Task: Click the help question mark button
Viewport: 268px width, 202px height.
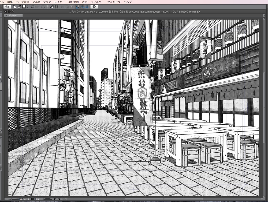Action: (x=94, y=7)
